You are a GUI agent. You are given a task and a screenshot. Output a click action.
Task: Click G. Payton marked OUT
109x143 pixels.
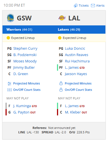(x=21, y=112)
